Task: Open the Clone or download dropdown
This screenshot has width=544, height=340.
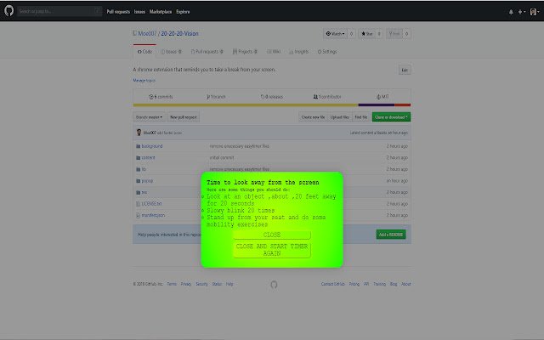Action: tap(391, 117)
